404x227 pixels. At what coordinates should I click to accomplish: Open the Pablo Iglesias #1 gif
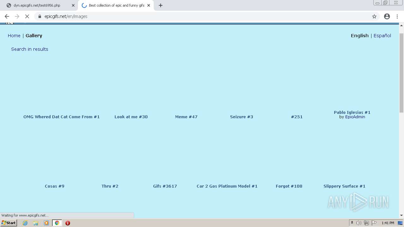(x=352, y=112)
